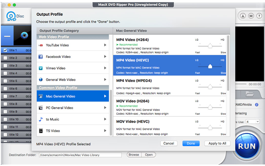Screen dimensions: 265x166
Task: Expand the YouTube Video arrow
Action: pyautogui.click(x=105, y=45)
